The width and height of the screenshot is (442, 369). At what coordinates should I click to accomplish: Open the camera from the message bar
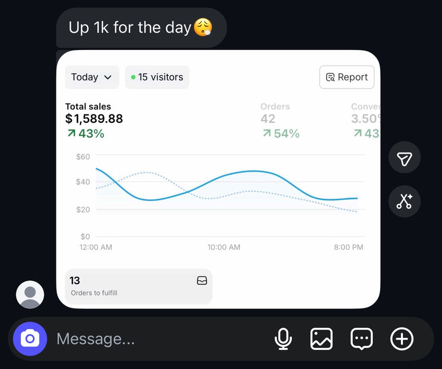pos(30,339)
